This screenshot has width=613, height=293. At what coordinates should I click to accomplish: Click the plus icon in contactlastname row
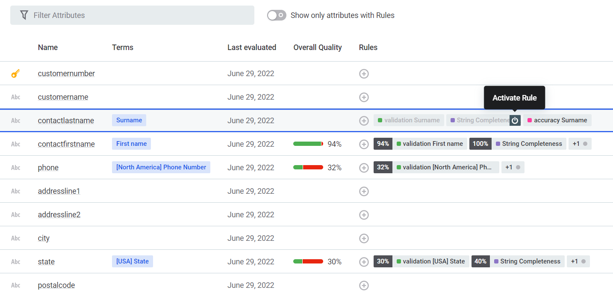coord(364,121)
